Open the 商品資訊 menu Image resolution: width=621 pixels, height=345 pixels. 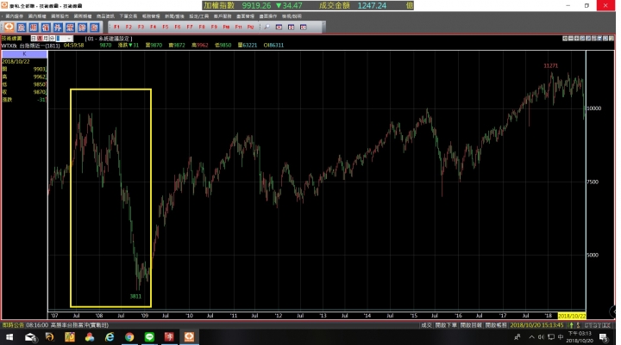(x=105, y=16)
